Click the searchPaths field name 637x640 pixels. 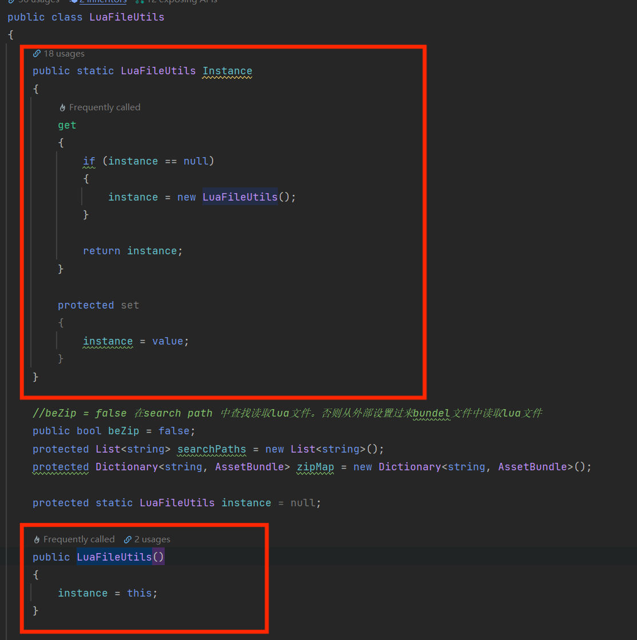pyautogui.click(x=212, y=449)
